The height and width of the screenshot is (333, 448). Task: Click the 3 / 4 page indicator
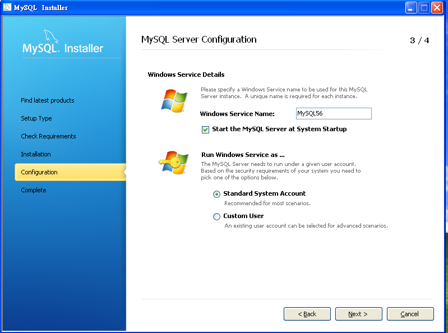[419, 40]
